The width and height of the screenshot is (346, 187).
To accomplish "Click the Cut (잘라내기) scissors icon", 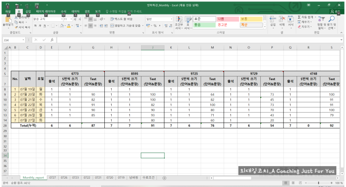I will tap(16, 17).
